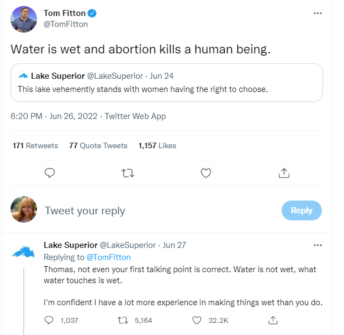This screenshot has height=335, width=344.
Task: Share Tom Fitton's tweet via share icon
Action: pos(284,173)
